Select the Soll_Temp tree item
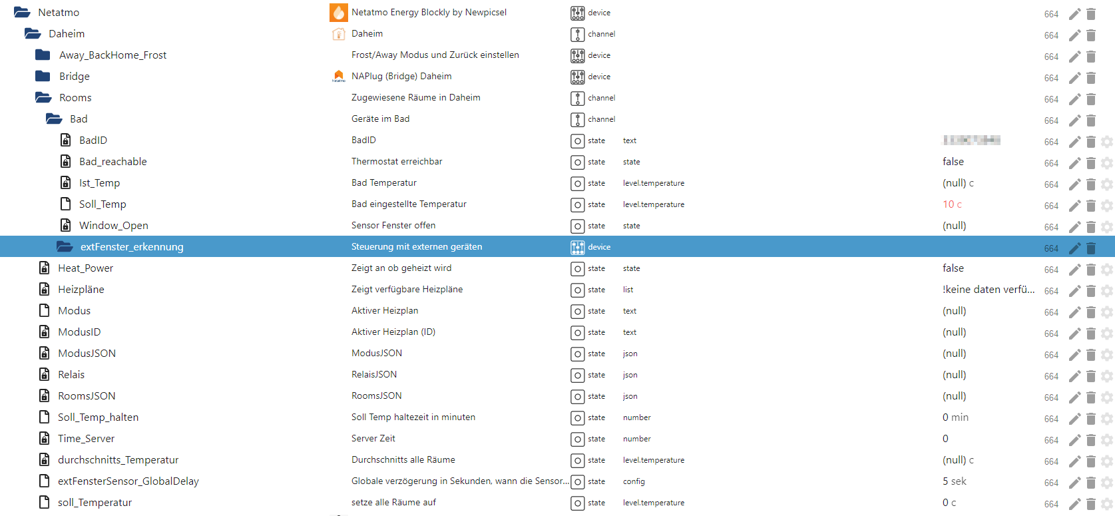This screenshot has height=516, width=1115. (103, 204)
